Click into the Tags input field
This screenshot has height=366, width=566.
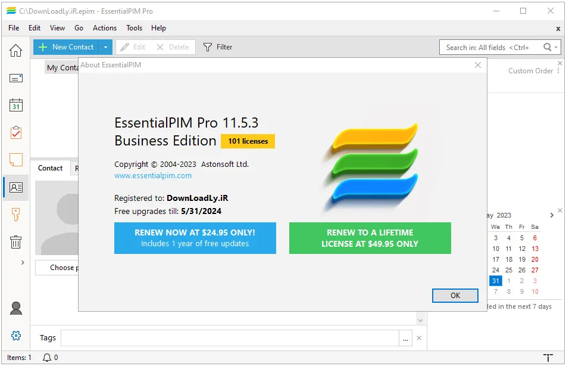[x=230, y=338]
